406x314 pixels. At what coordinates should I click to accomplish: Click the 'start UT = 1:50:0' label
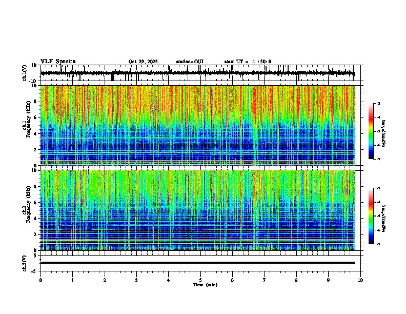(x=248, y=62)
